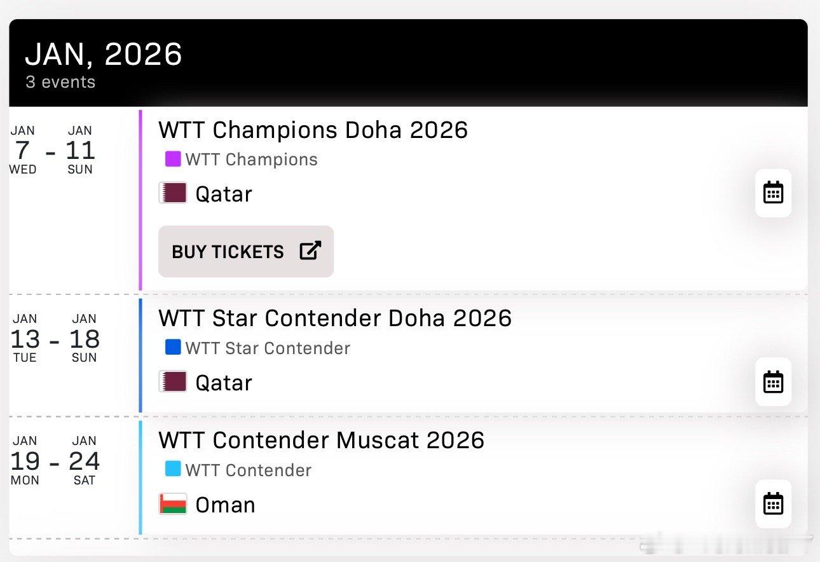Image resolution: width=820 pixels, height=562 pixels.
Task: Select the WTT Star Contender category label
Action: pos(268,348)
